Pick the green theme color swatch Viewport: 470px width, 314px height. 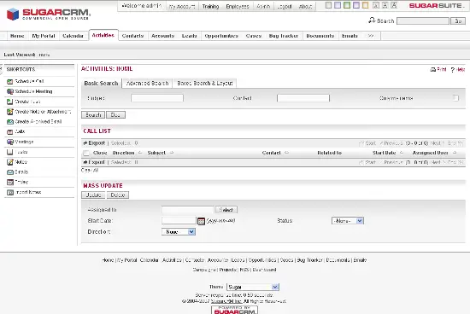pos(347,5)
